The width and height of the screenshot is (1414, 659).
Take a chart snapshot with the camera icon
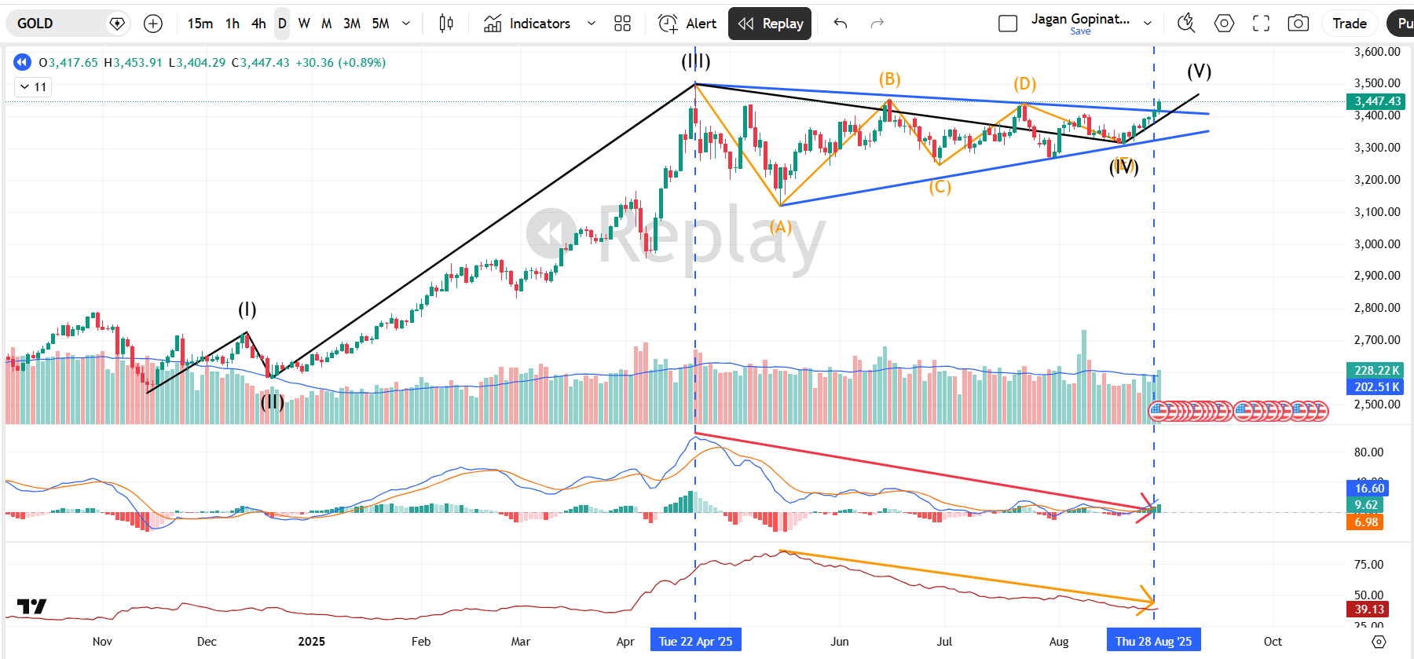1298,24
